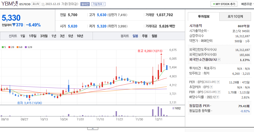Select 일봉 candle chart
254x132 pixels.
click(135, 36)
